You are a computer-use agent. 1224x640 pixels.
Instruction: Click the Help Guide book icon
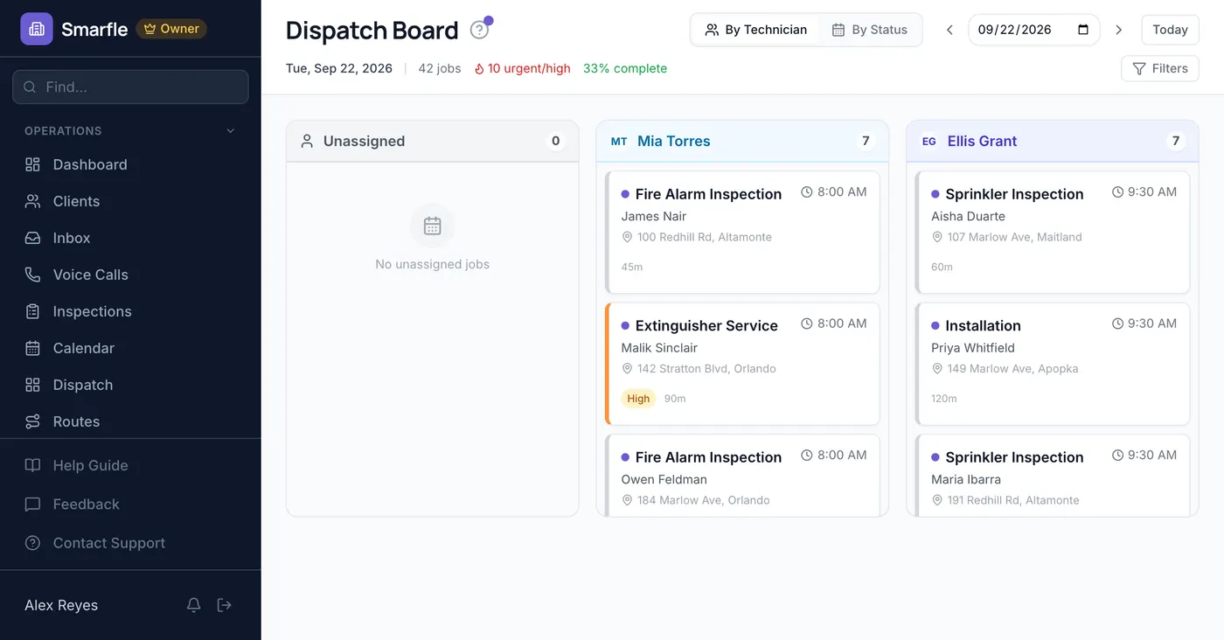coord(32,465)
